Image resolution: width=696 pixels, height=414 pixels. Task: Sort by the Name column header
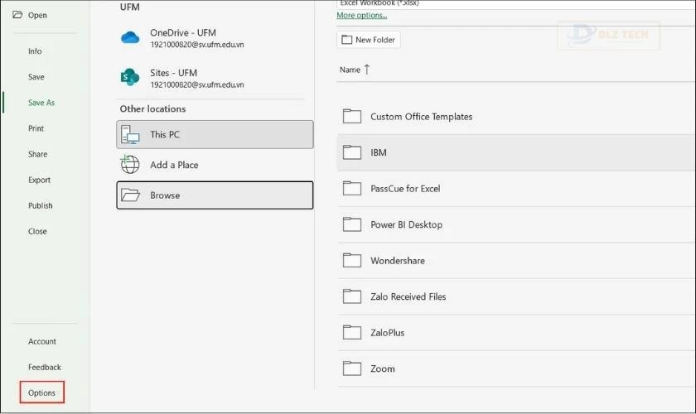coord(350,70)
